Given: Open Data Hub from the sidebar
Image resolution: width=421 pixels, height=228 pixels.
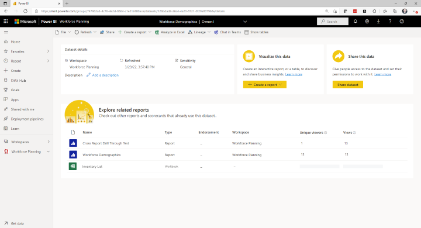Looking at the screenshot, I should tap(18, 81).
